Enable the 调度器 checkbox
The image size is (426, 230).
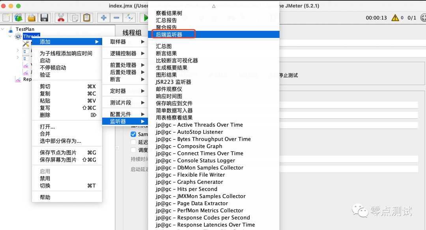(133, 150)
